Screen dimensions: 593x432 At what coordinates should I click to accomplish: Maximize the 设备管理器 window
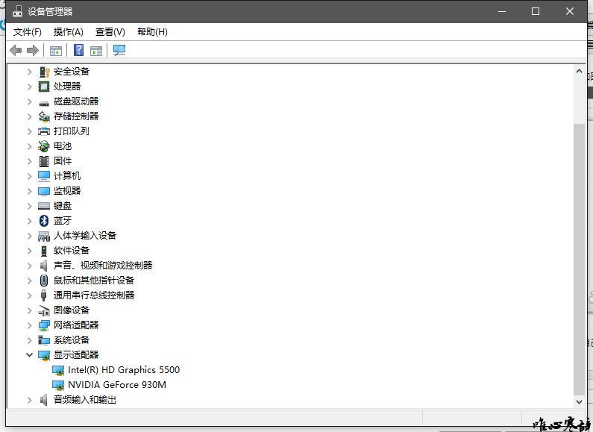click(536, 11)
